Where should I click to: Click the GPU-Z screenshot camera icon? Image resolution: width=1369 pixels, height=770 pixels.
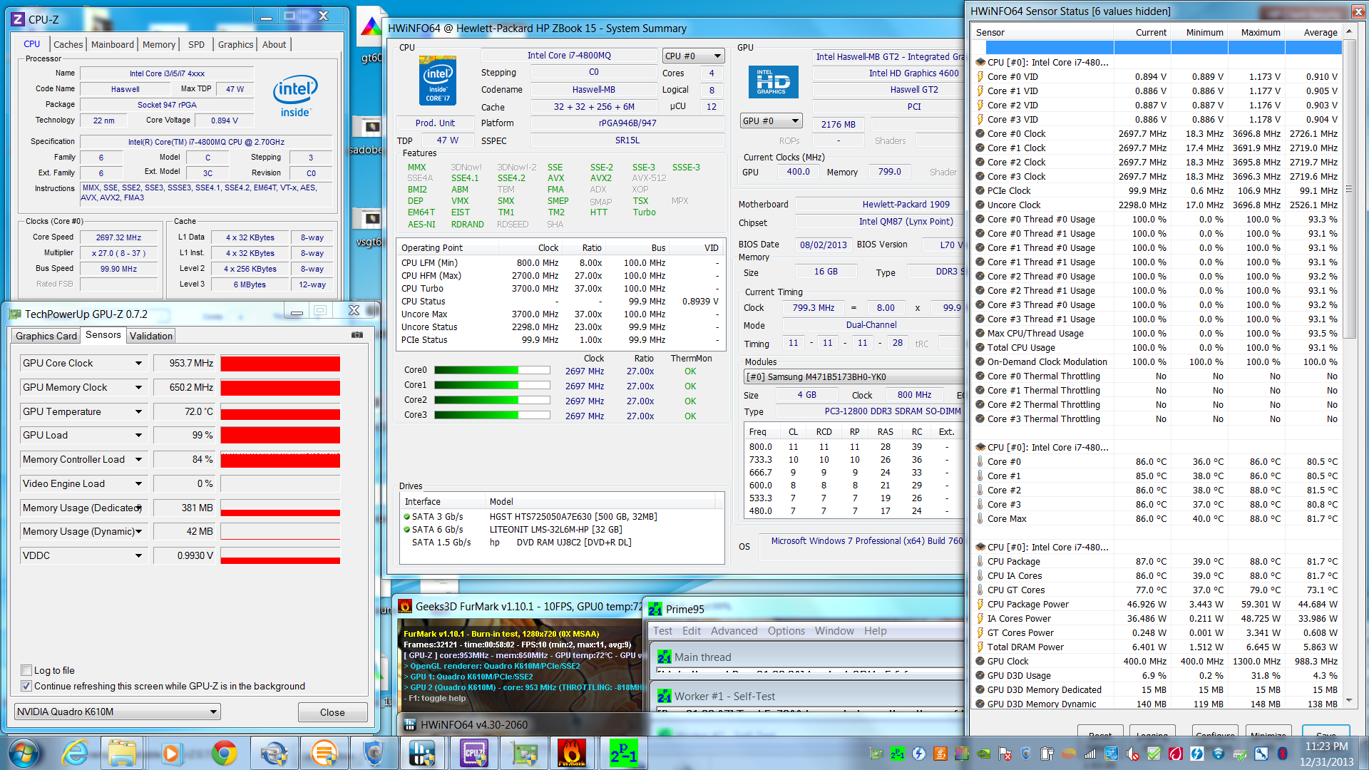357,334
